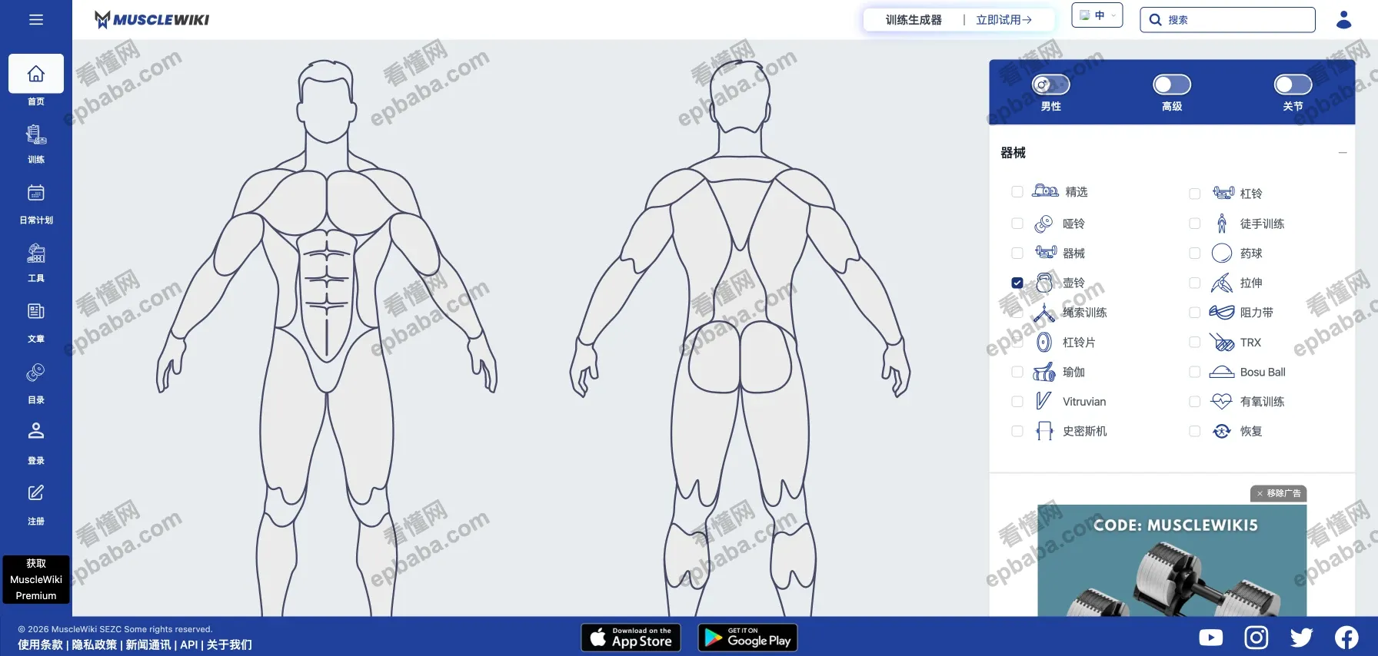Uncheck the 壶铃 kettlebell checkbox

click(1017, 283)
